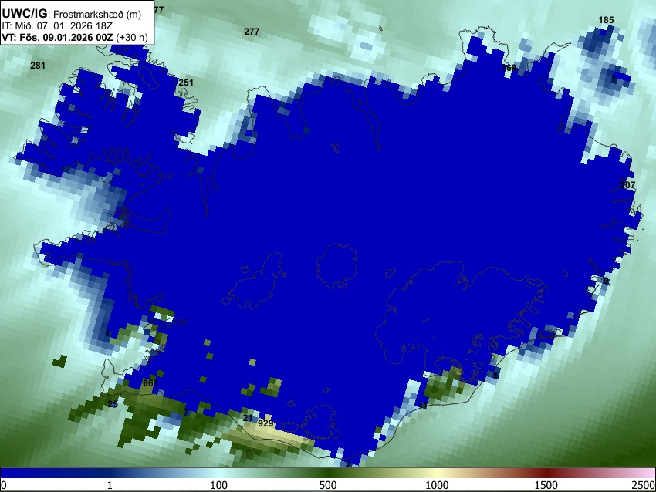
Task: Click the 0 label on the color scale
Action: 4,485
